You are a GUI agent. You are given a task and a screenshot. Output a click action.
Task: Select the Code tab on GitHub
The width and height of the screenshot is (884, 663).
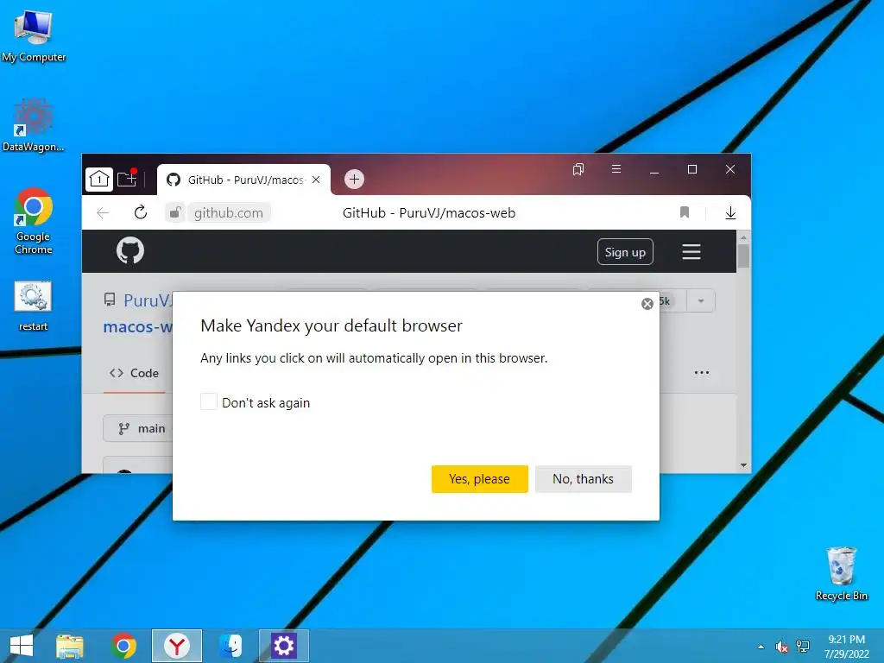pyautogui.click(x=134, y=373)
